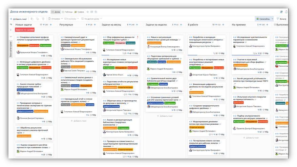The height and width of the screenshot is (167, 297).
Task: Expand the Задачи по целям swimlane
Action: pyautogui.click(x=11, y=30)
